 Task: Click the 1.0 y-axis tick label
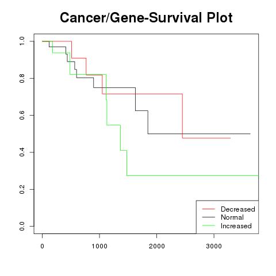point(22,41)
